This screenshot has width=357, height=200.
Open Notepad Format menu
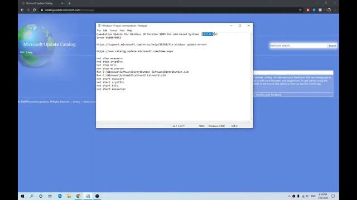[x=113, y=31]
